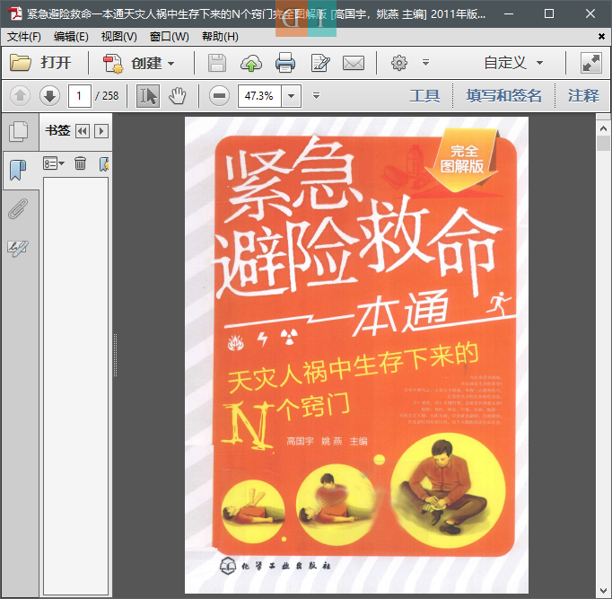Open the bookmark options list menu
Viewport: 612px width, 599px height.
54,163
